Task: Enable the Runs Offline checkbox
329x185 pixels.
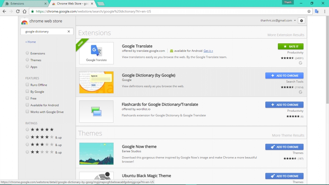Action: pos(27,84)
